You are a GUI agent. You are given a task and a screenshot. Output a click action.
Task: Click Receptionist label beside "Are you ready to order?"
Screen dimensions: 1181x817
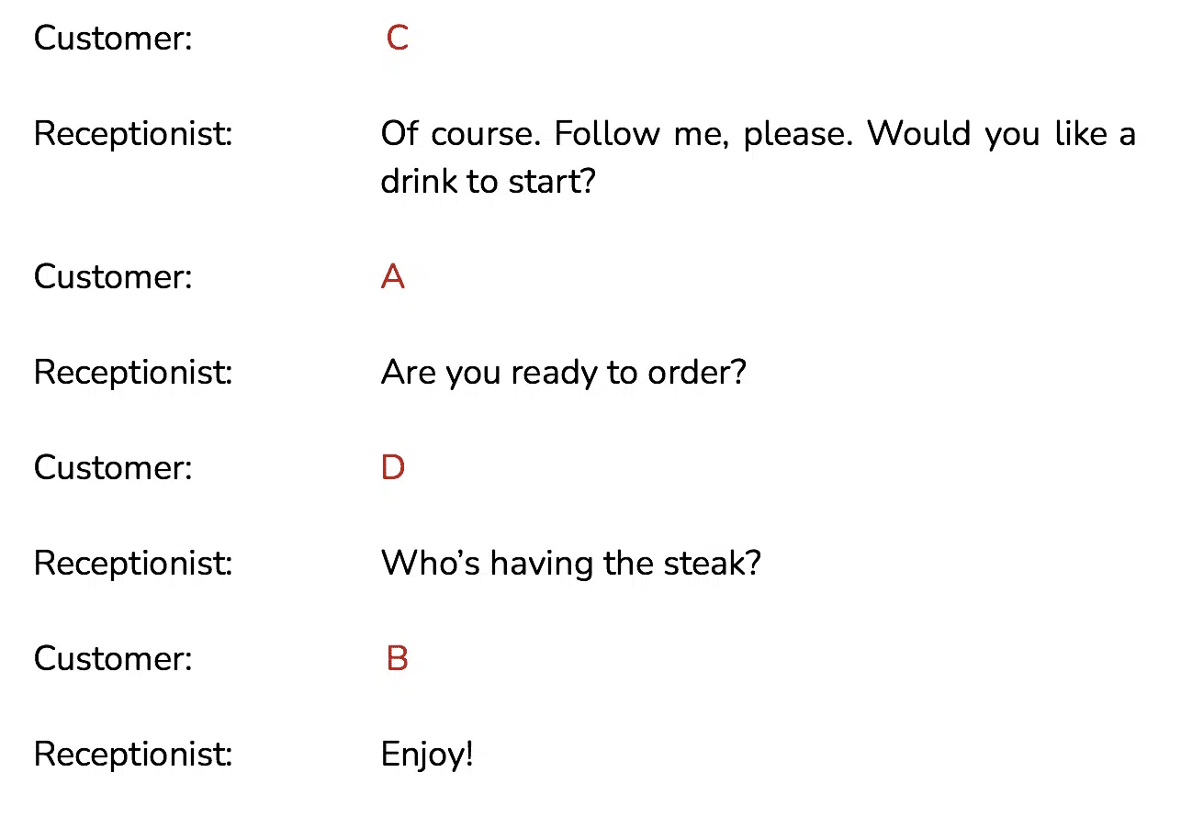pos(133,374)
